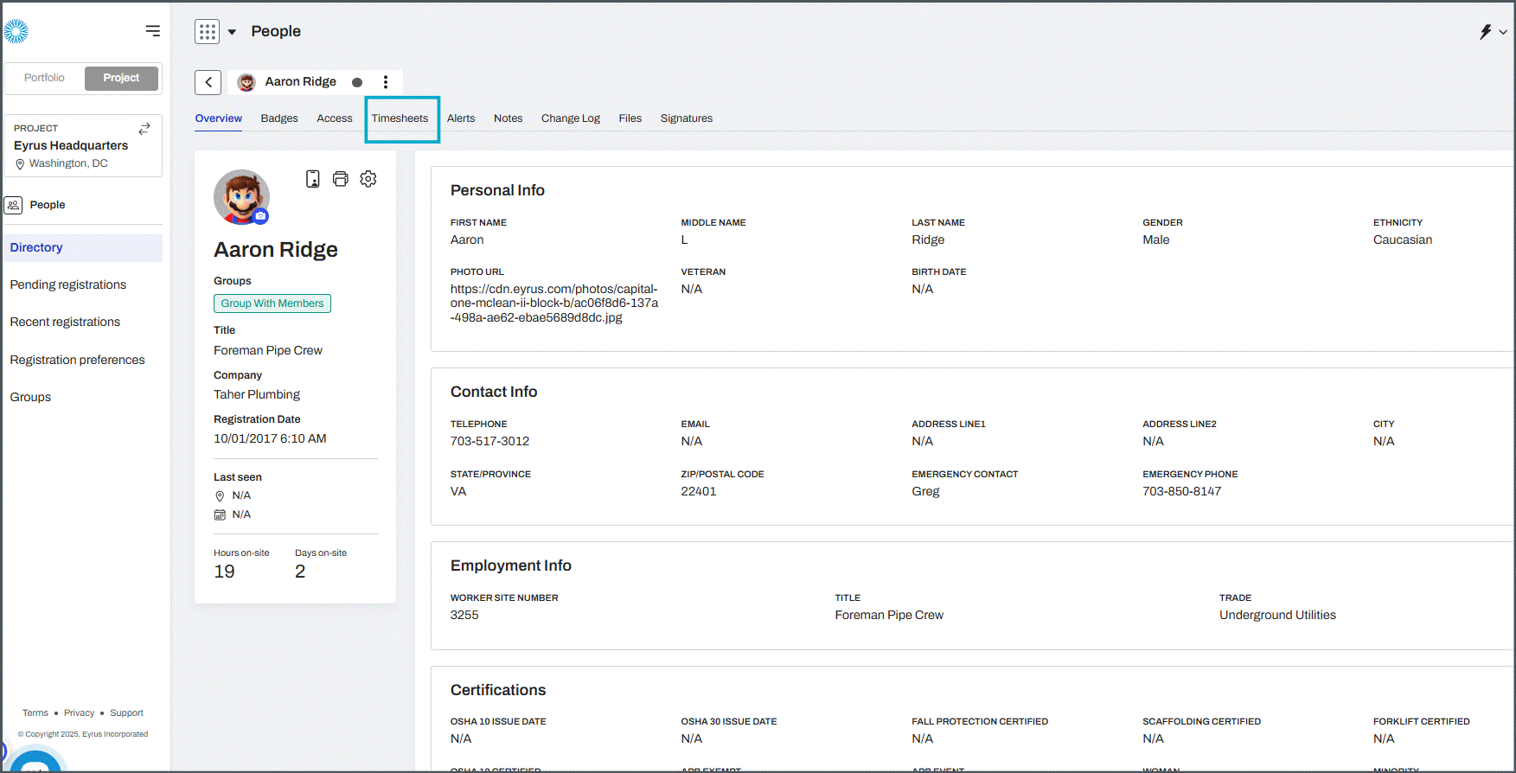Click Aaron Ridge's profile photo
Screen dimensions: 1516x773
[x=241, y=196]
